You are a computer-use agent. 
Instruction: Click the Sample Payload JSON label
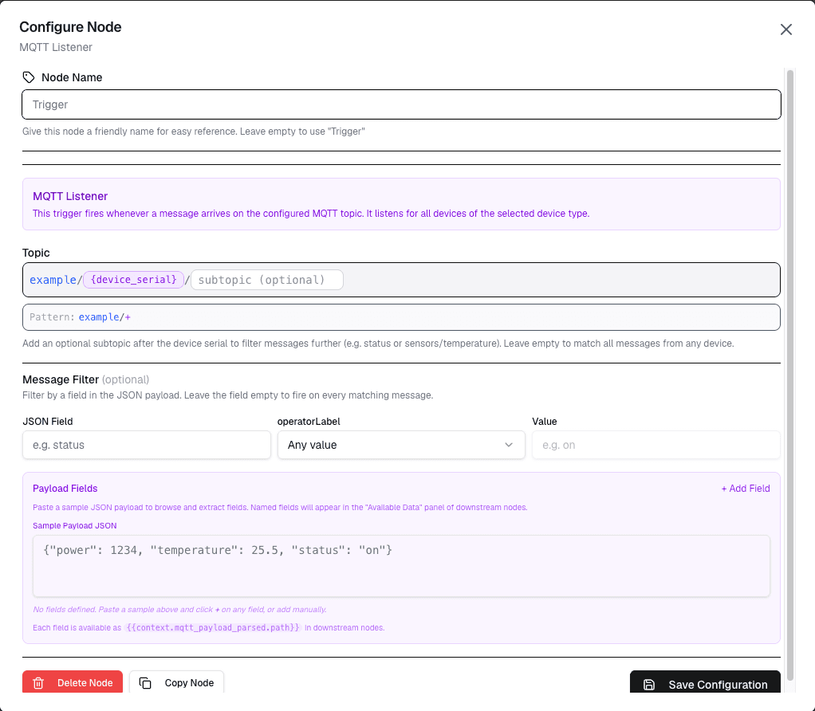[74, 525]
